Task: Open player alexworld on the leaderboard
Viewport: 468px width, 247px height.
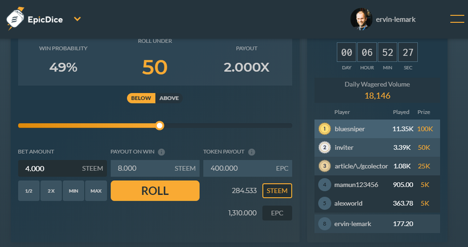Action: 348,203
